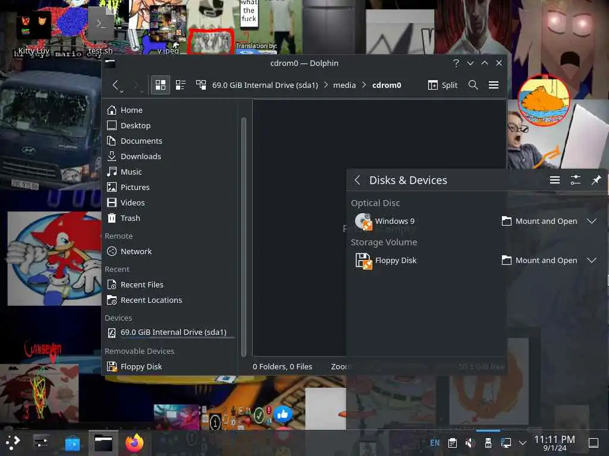Open Disks & Devices hamburger menu
The image size is (609, 456).
555,180
